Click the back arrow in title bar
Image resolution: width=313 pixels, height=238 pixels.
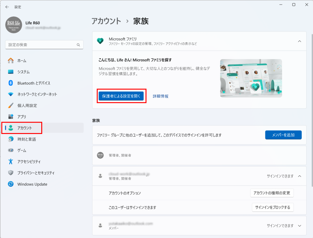point(7,7)
